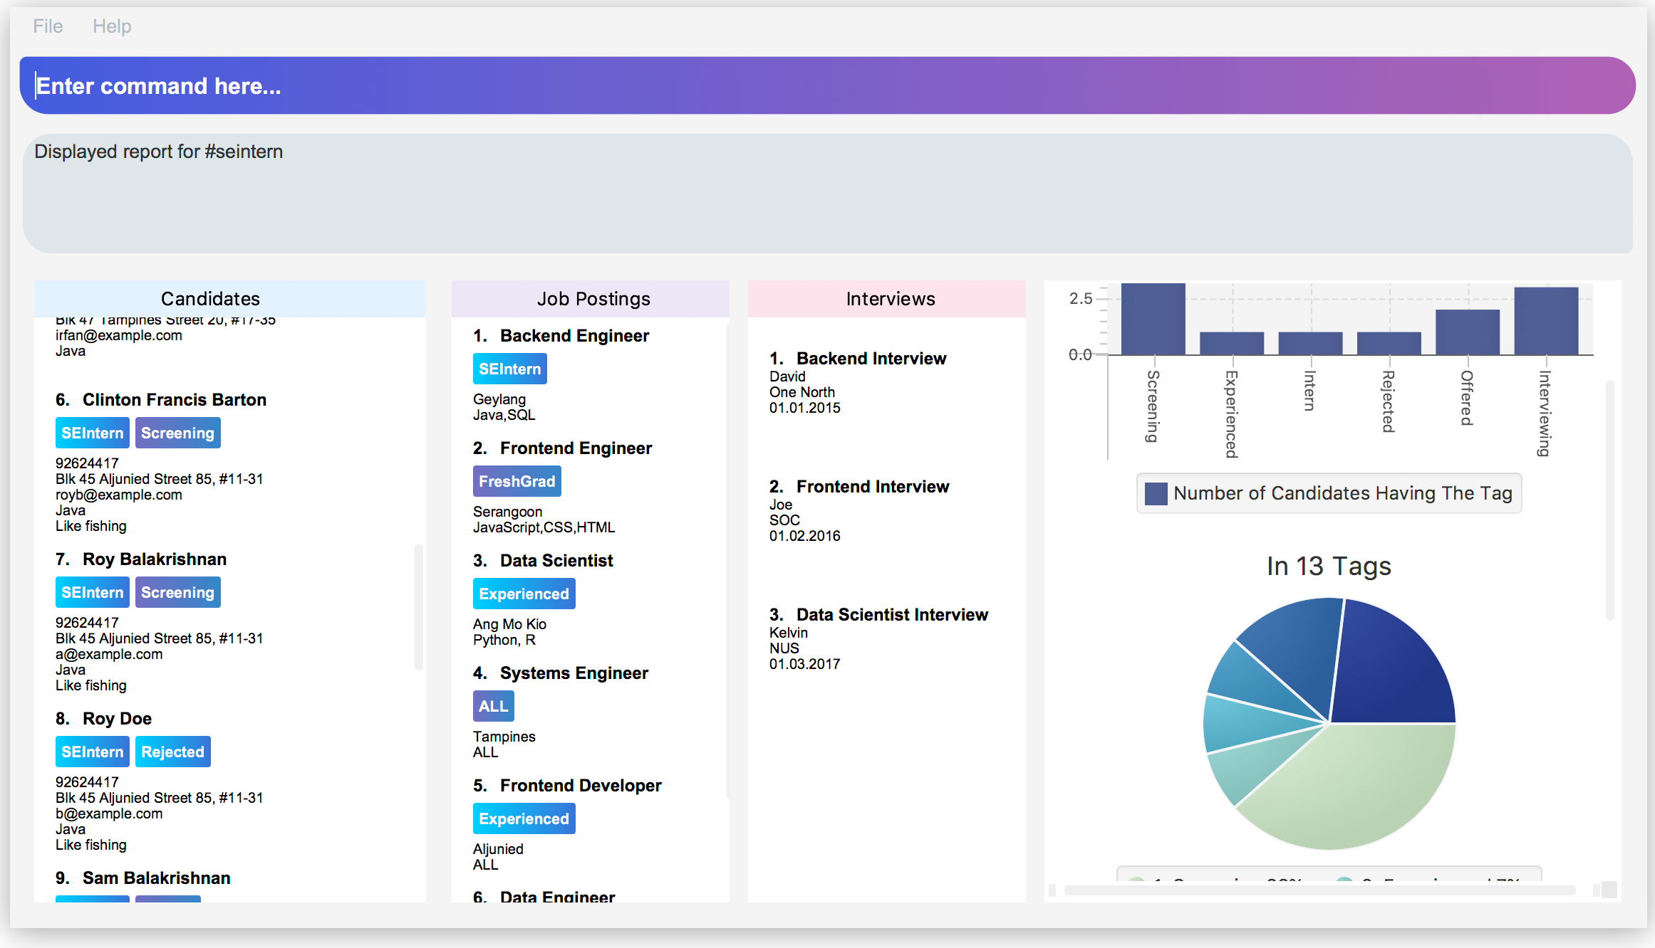Click the command input field
The height and width of the screenshot is (948, 1655).
coord(826,85)
